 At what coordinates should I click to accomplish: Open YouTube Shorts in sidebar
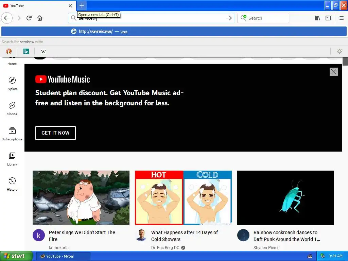tap(12, 109)
